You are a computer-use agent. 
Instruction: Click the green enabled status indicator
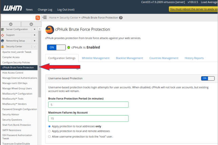click(68, 47)
